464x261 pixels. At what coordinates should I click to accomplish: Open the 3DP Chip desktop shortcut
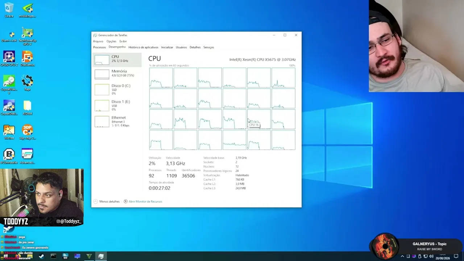[28, 132]
